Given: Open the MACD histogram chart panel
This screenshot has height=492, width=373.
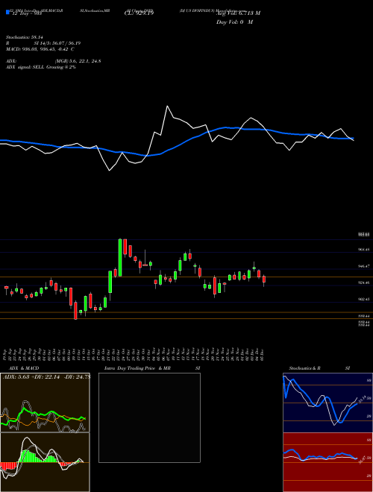Looking at the screenshot, I should pyautogui.click(x=45, y=462).
